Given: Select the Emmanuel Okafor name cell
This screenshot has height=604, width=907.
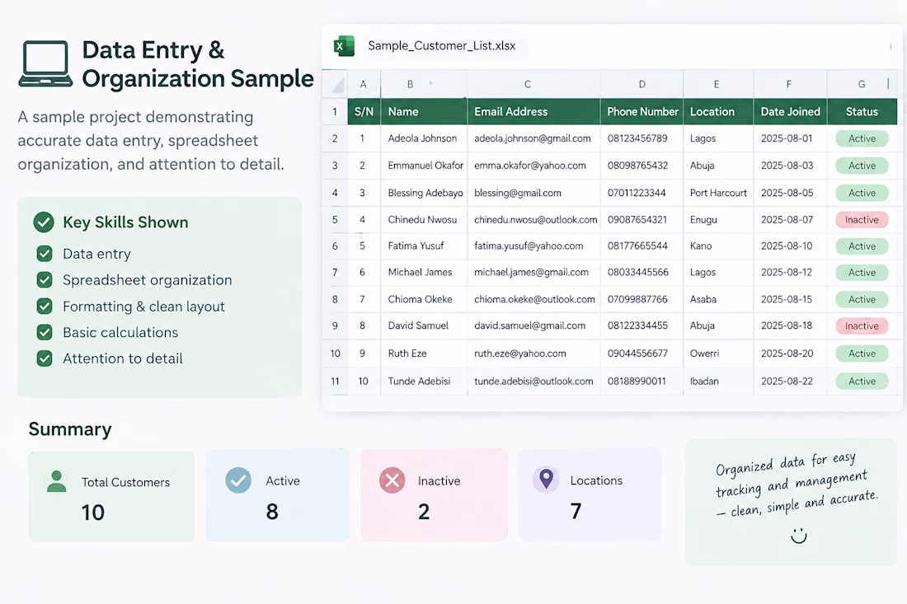Looking at the screenshot, I should pyautogui.click(x=424, y=166).
